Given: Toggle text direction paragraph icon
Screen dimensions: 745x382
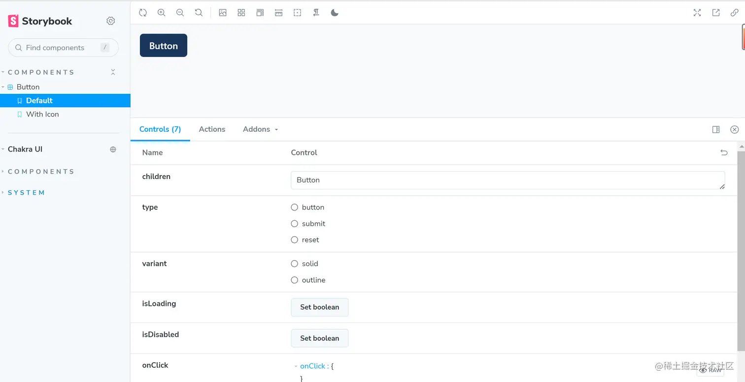Looking at the screenshot, I should (316, 13).
